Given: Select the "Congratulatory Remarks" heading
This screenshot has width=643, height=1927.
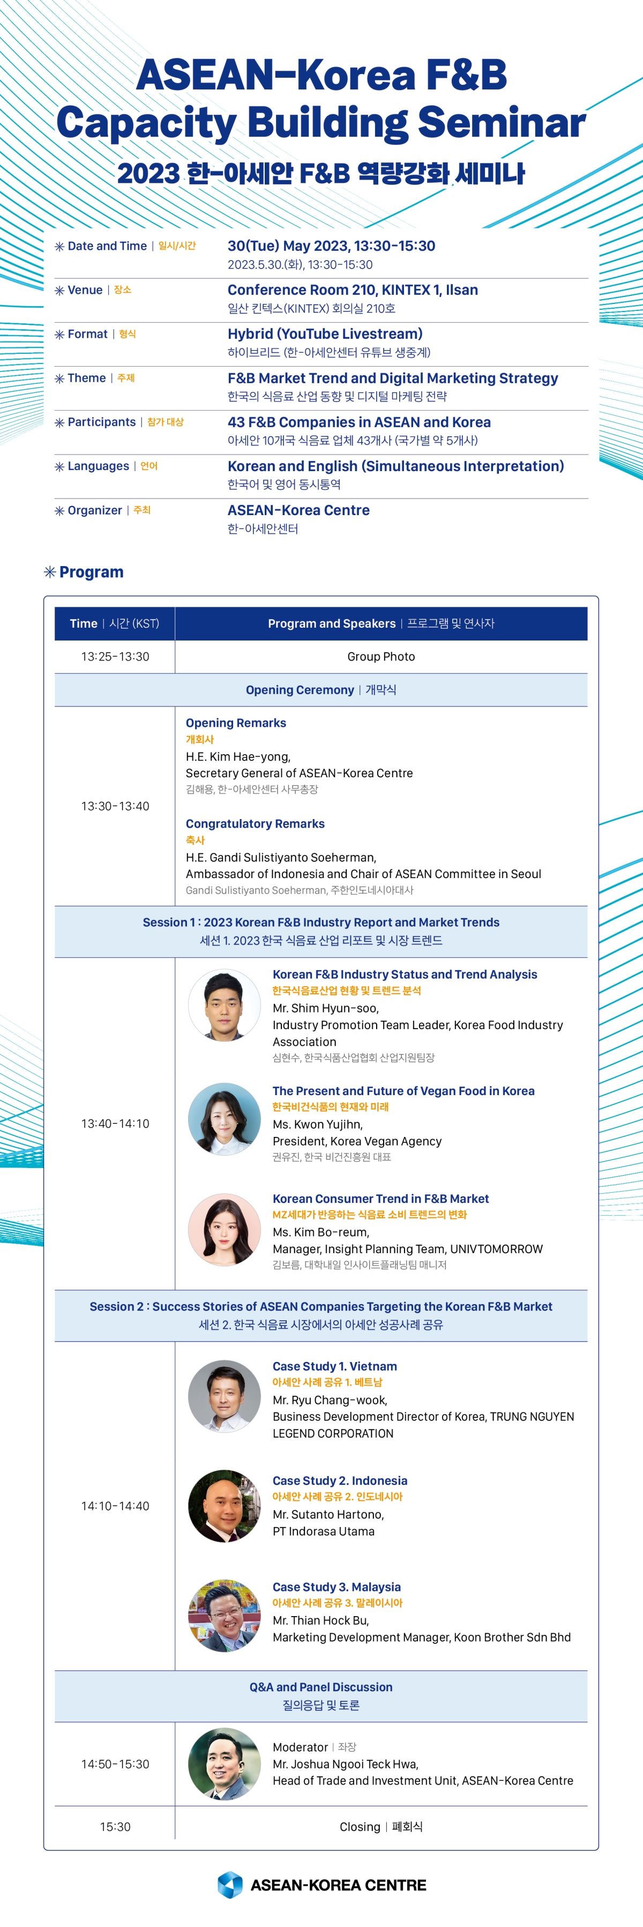Looking at the screenshot, I should (255, 824).
